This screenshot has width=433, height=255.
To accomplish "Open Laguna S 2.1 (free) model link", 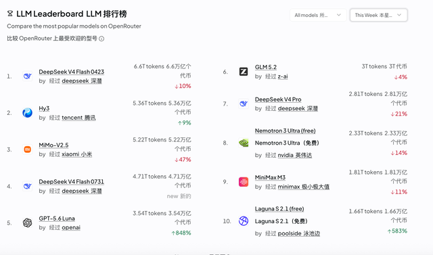I will click(279, 209).
